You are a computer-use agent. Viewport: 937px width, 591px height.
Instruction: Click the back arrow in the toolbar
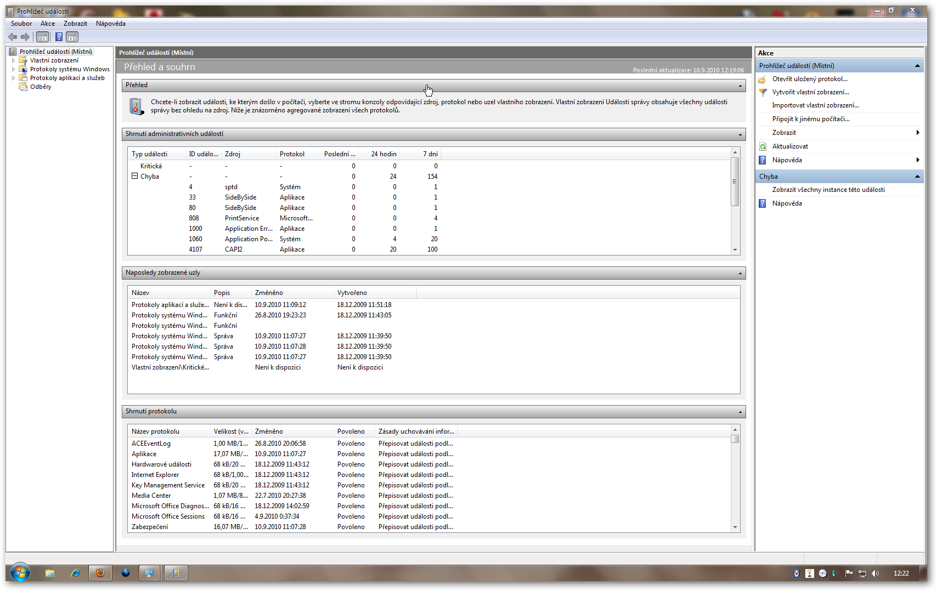coord(13,37)
